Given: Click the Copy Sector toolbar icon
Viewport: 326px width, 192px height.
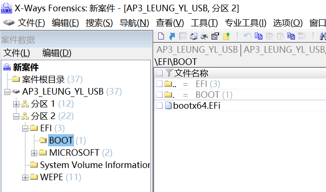Looking at the screenshot, I should [x=259, y=36].
